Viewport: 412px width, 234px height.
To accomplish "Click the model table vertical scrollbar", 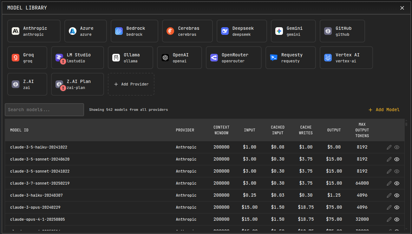I will coord(406,174).
